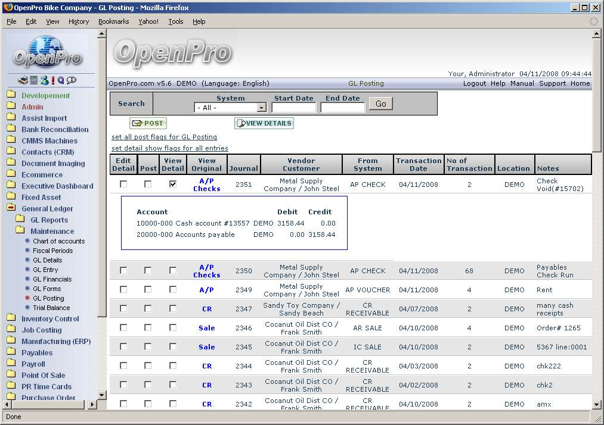Click the speech bubble info icon

coord(72,80)
